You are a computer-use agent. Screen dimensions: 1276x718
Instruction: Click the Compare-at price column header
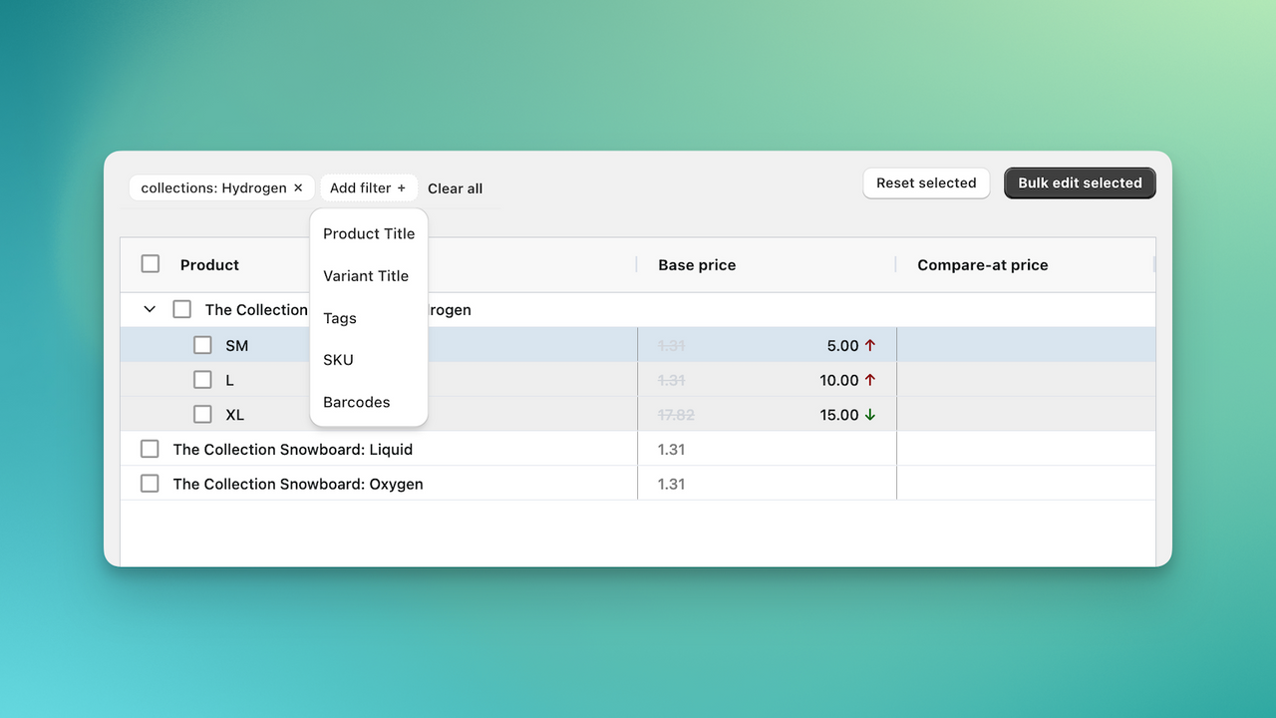pos(983,265)
